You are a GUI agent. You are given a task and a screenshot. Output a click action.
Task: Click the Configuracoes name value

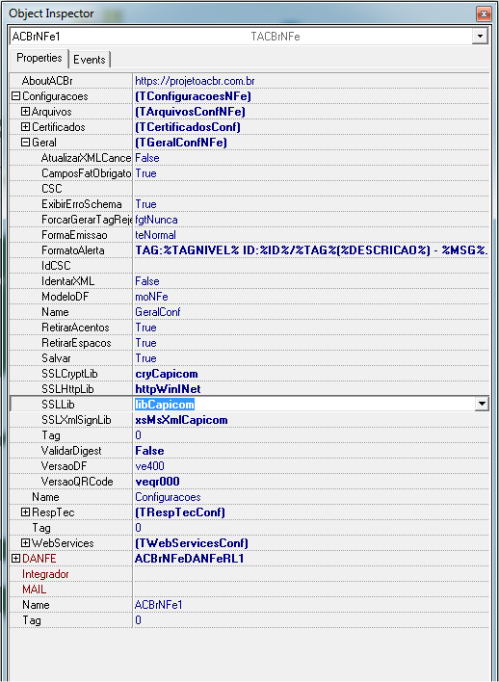[168, 497]
